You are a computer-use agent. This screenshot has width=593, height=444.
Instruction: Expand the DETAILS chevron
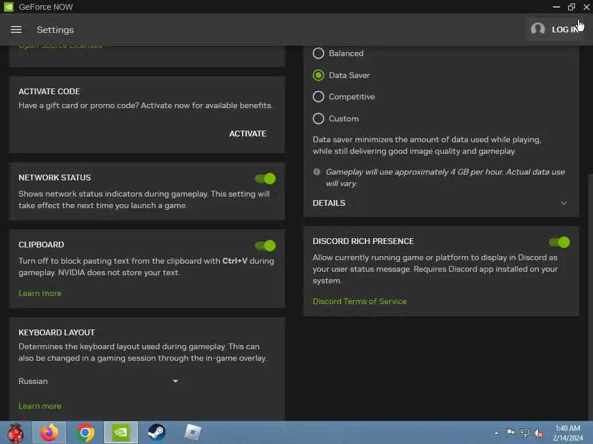click(x=563, y=203)
